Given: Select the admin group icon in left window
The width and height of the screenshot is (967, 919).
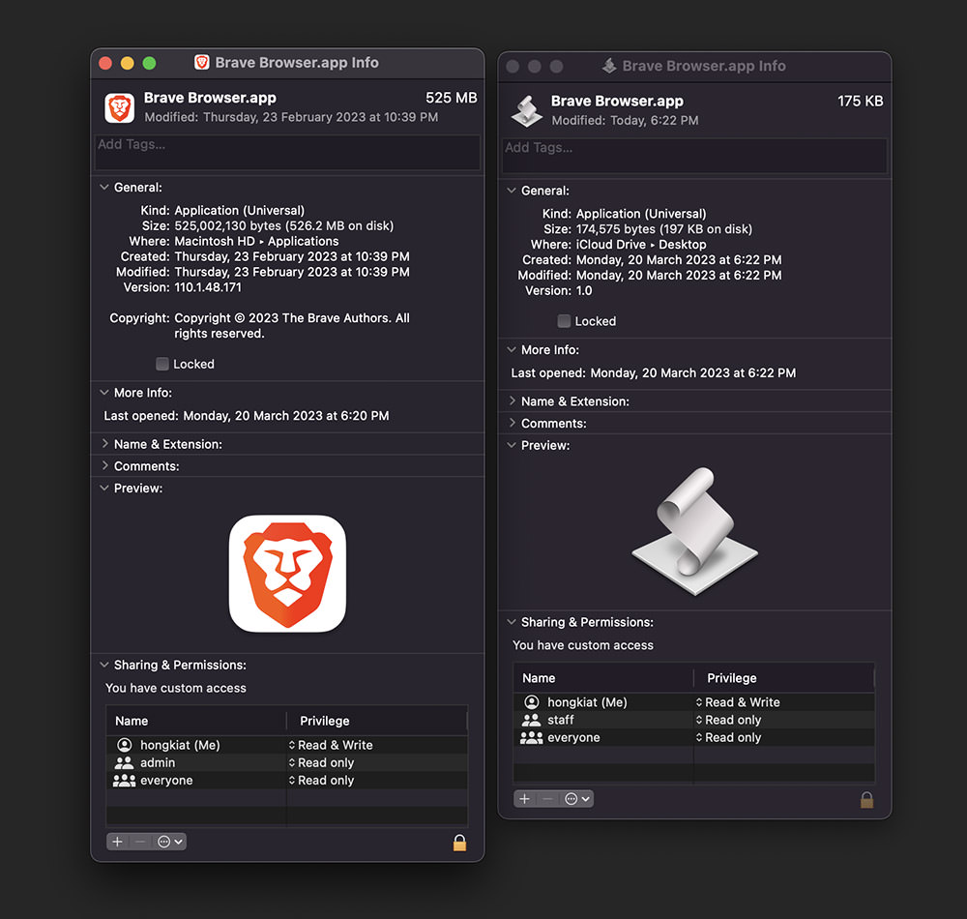Looking at the screenshot, I should click(124, 762).
